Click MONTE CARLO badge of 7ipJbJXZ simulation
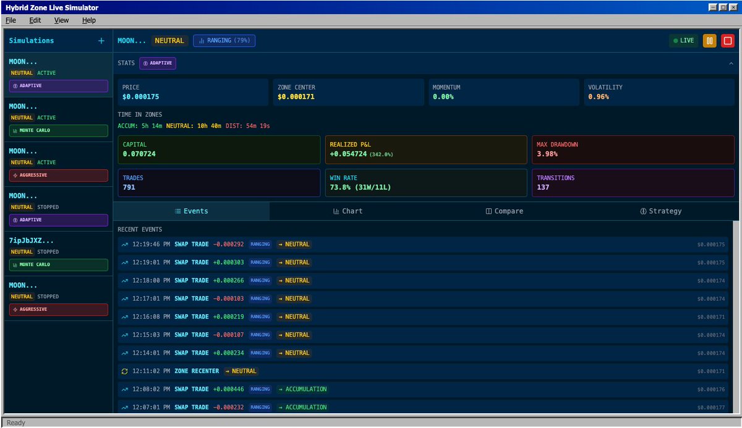Screen dimensions: 742x428 (x=59, y=265)
